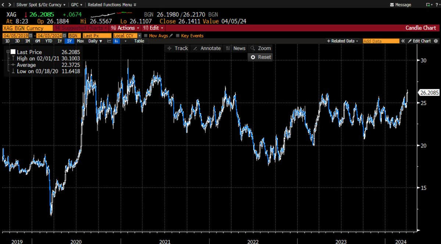Activate the Zoom magnifier tool
This screenshot has width=441, height=244.
pos(261,48)
